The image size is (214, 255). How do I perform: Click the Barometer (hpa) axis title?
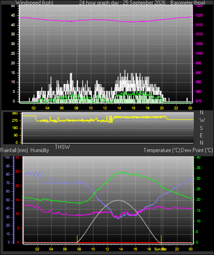click(x=188, y=3)
